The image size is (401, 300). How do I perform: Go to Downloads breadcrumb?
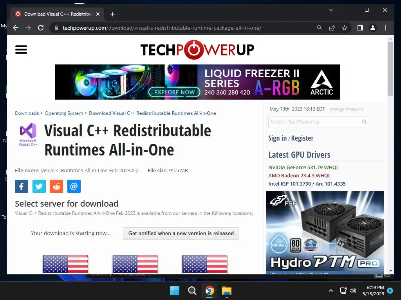click(27, 113)
